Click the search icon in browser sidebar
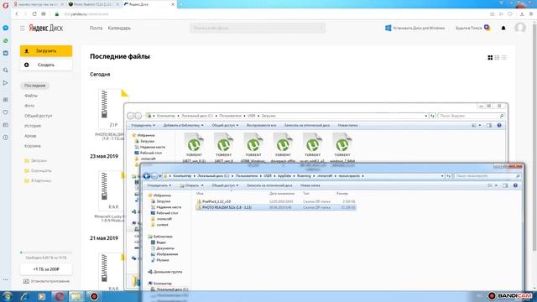 (6, 70)
